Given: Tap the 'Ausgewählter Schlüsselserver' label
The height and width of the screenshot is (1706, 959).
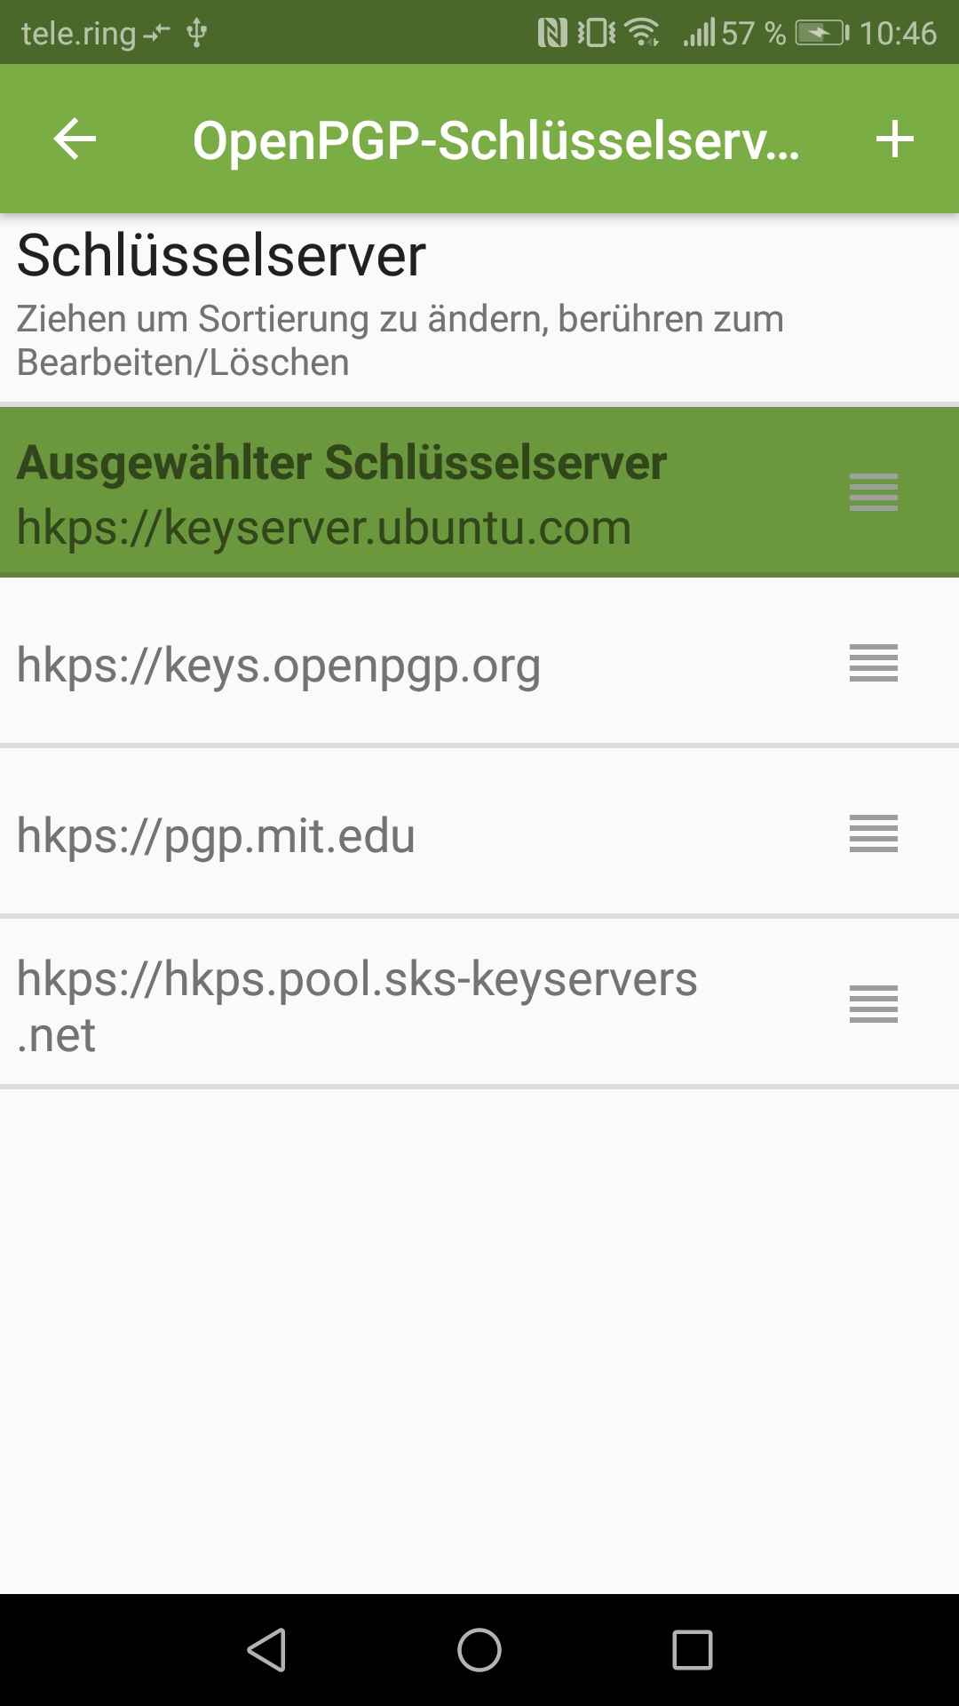Looking at the screenshot, I should click(342, 463).
